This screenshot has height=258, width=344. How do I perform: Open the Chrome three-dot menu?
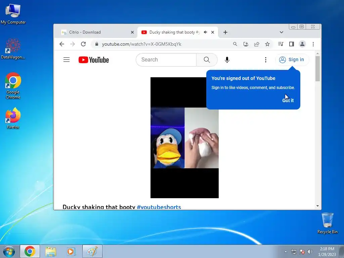tap(313, 44)
